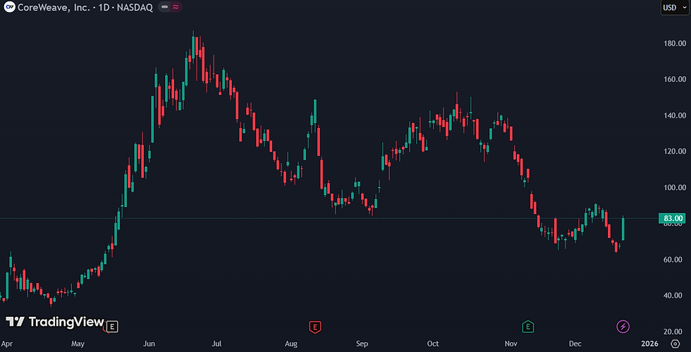Click the Nov label on time axis
Screen dimensions: 691x352
point(510,344)
